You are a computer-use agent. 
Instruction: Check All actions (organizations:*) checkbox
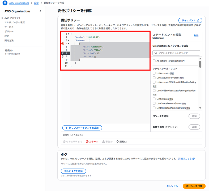point(154,61)
